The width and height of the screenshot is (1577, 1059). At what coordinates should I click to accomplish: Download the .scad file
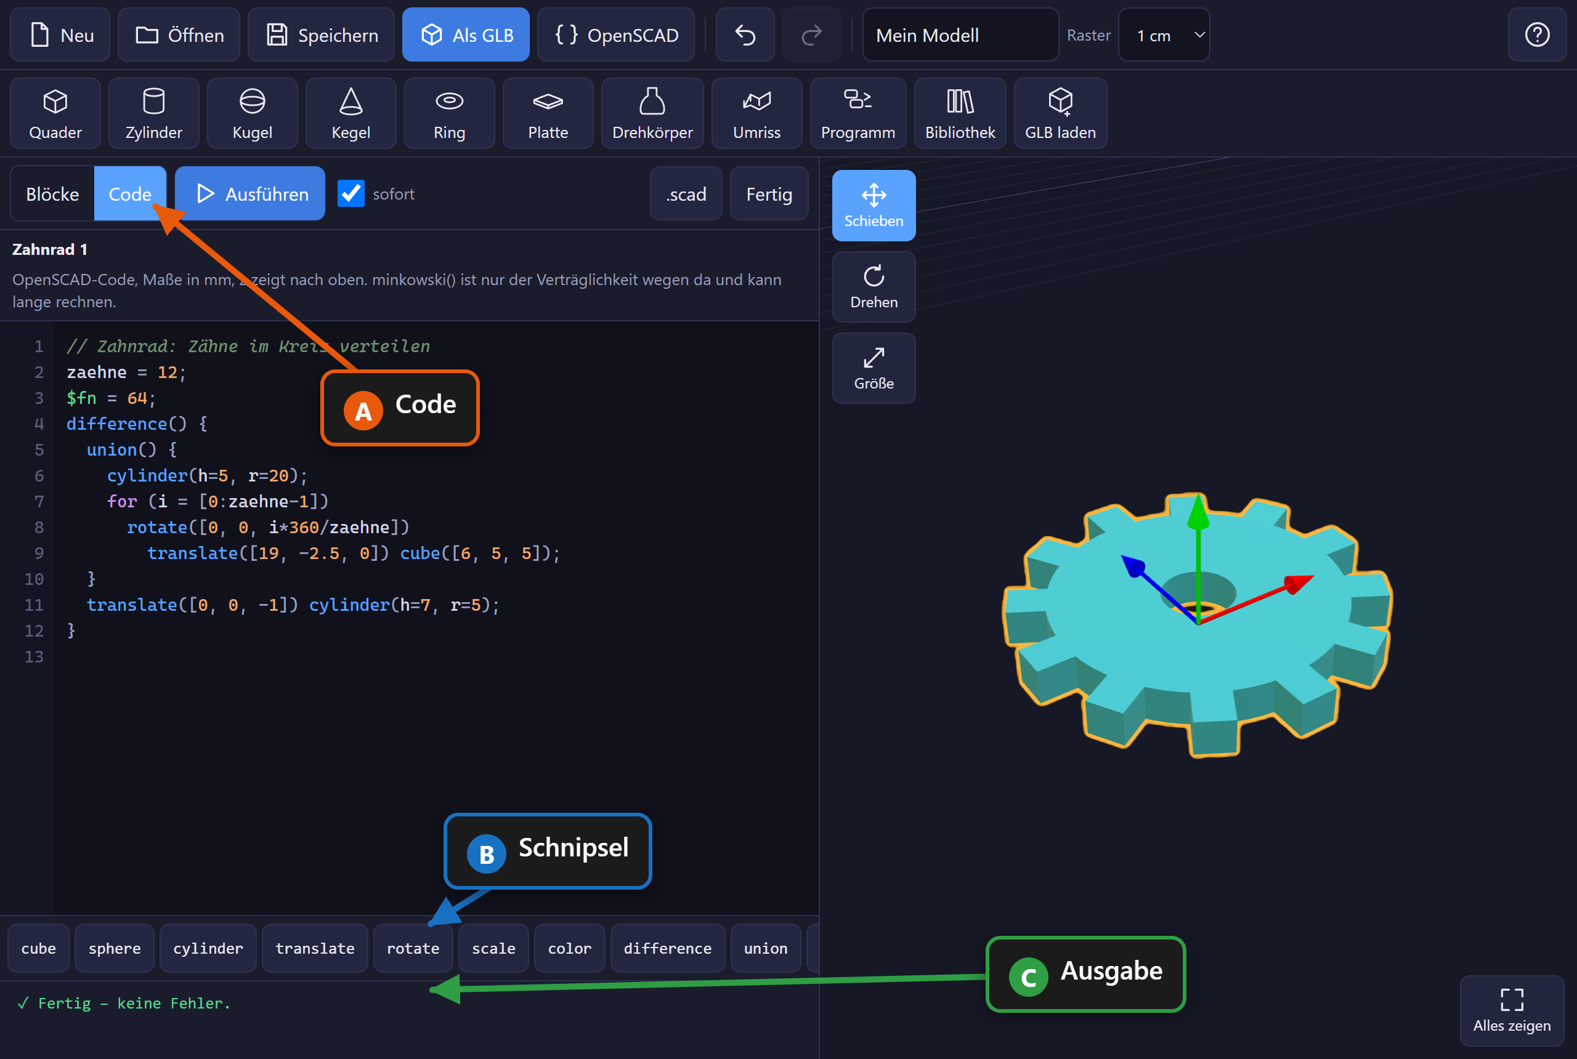point(686,194)
